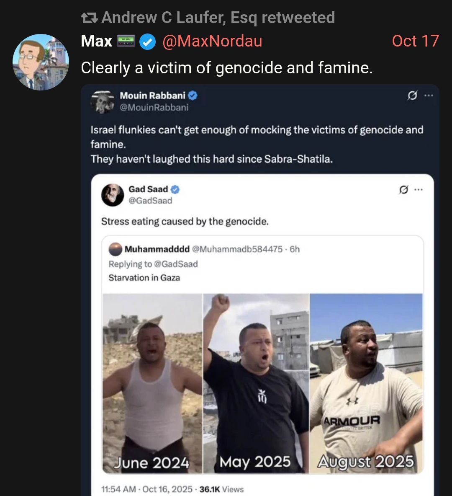The height and width of the screenshot is (496, 452).
Task: Click the retweet icon beside Andrew C Laufer
Action: (89, 18)
